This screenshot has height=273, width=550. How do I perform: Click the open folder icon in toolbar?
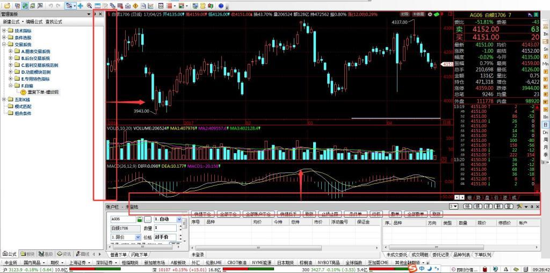coord(6,5)
